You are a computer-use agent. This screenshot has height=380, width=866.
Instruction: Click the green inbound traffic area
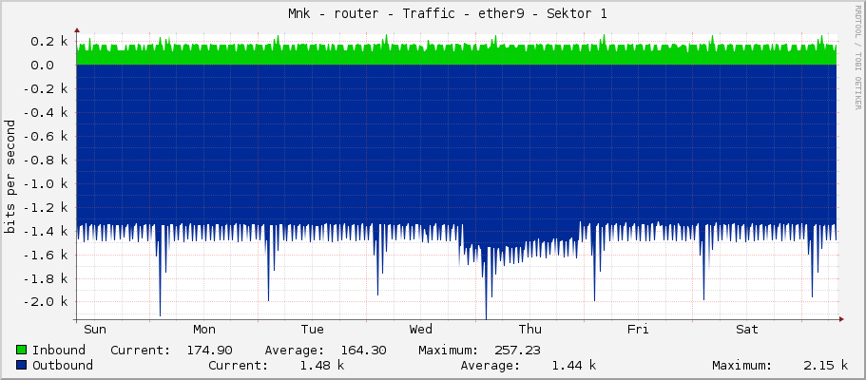point(456,57)
